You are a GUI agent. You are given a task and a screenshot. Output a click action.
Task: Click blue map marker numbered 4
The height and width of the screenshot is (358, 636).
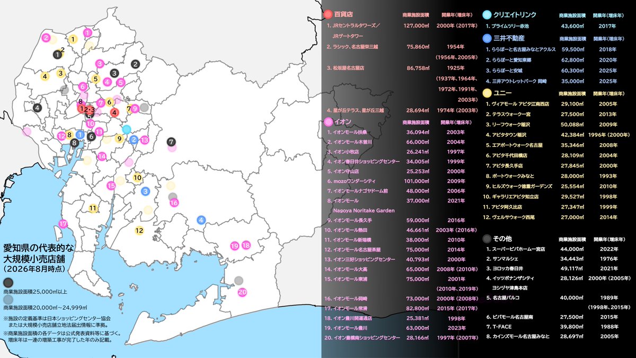pos(201,220)
